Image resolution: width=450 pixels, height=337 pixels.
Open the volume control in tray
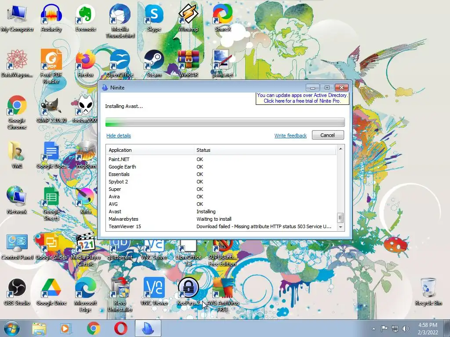pos(406,329)
